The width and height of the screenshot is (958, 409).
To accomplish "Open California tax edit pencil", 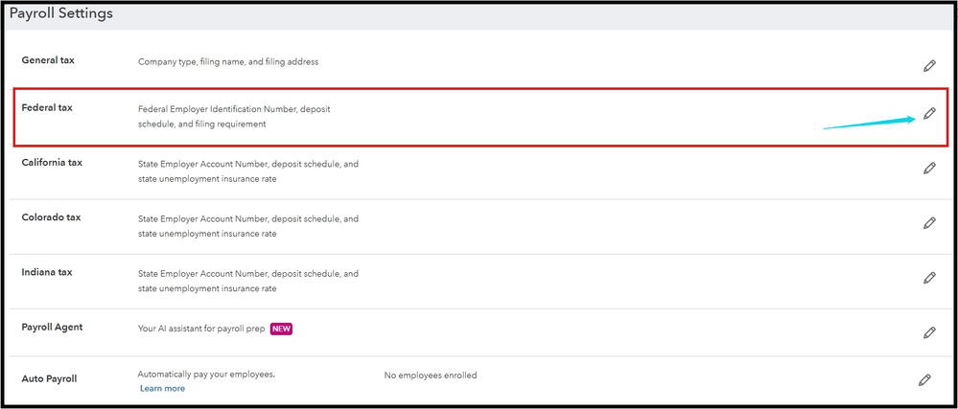I will pos(928,169).
